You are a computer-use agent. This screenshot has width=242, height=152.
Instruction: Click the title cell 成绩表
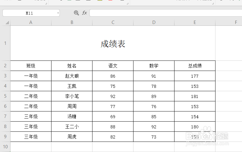tap(113, 43)
